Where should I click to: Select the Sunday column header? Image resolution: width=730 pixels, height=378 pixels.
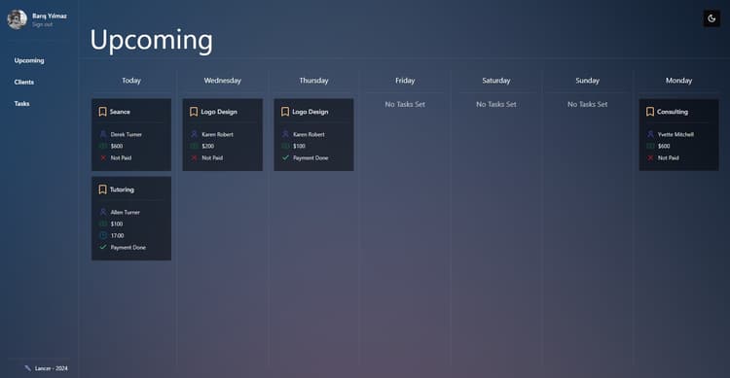588,81
